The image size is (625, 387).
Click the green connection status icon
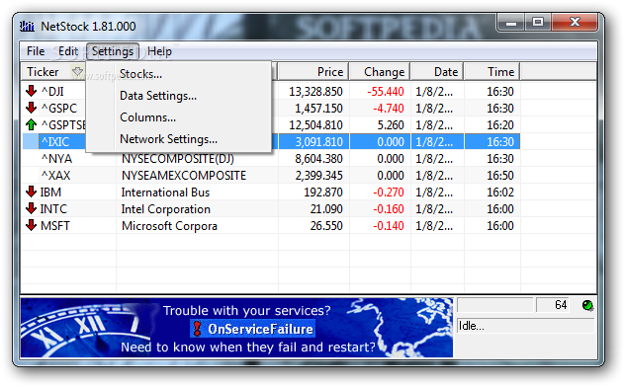click(587, 305)
